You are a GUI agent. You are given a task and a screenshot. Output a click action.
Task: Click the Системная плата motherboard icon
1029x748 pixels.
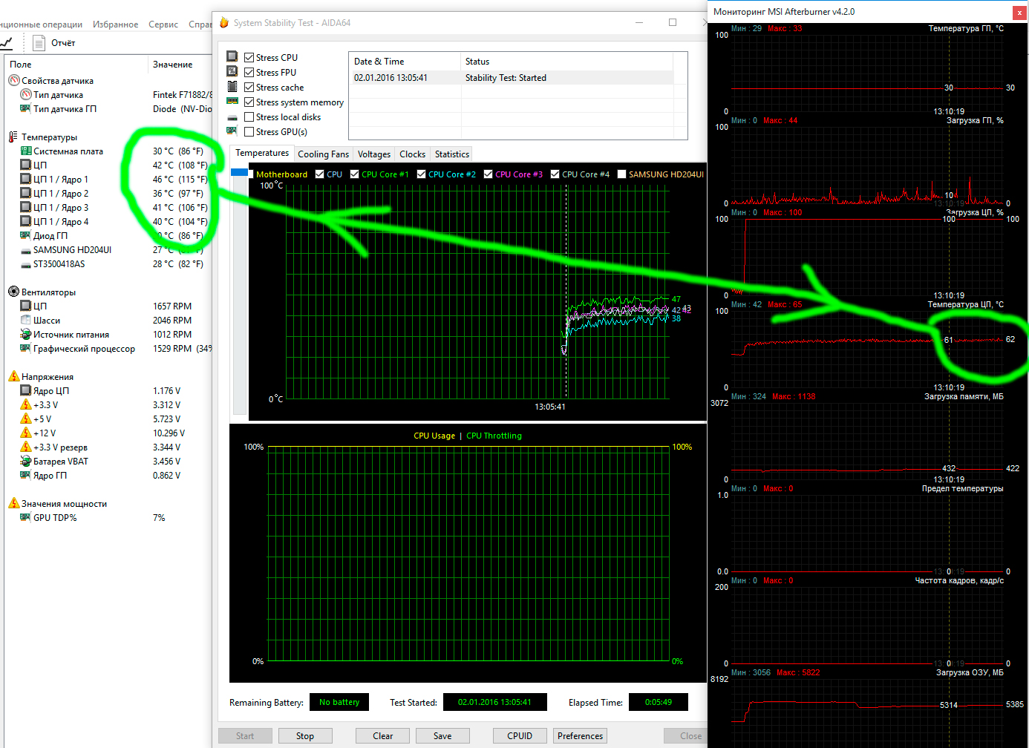(25, 151)
